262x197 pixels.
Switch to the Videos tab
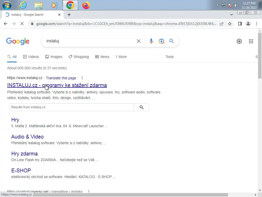click(31, 57)
